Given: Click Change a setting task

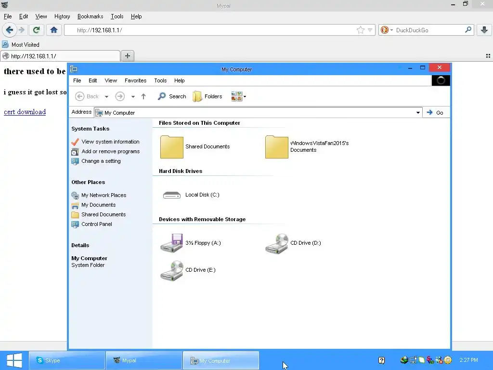Looking at the screenshot, I should click(x=96, y=161).
